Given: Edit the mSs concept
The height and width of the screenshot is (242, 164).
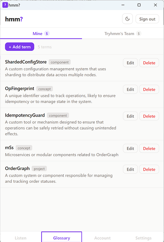Looking at the screenshot, I should [130, 148].
